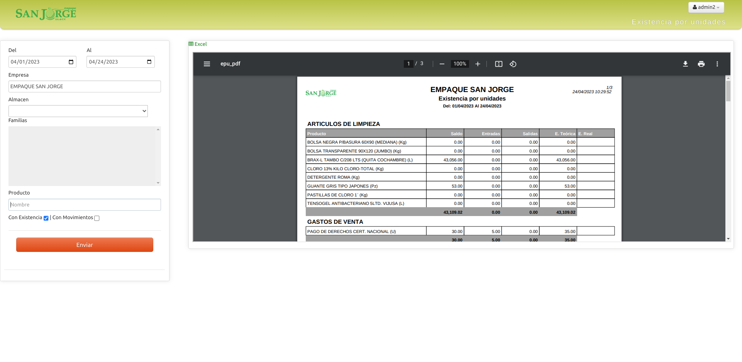Click the epu_pdf document title

pyautogui.click(x=230, y=64)
